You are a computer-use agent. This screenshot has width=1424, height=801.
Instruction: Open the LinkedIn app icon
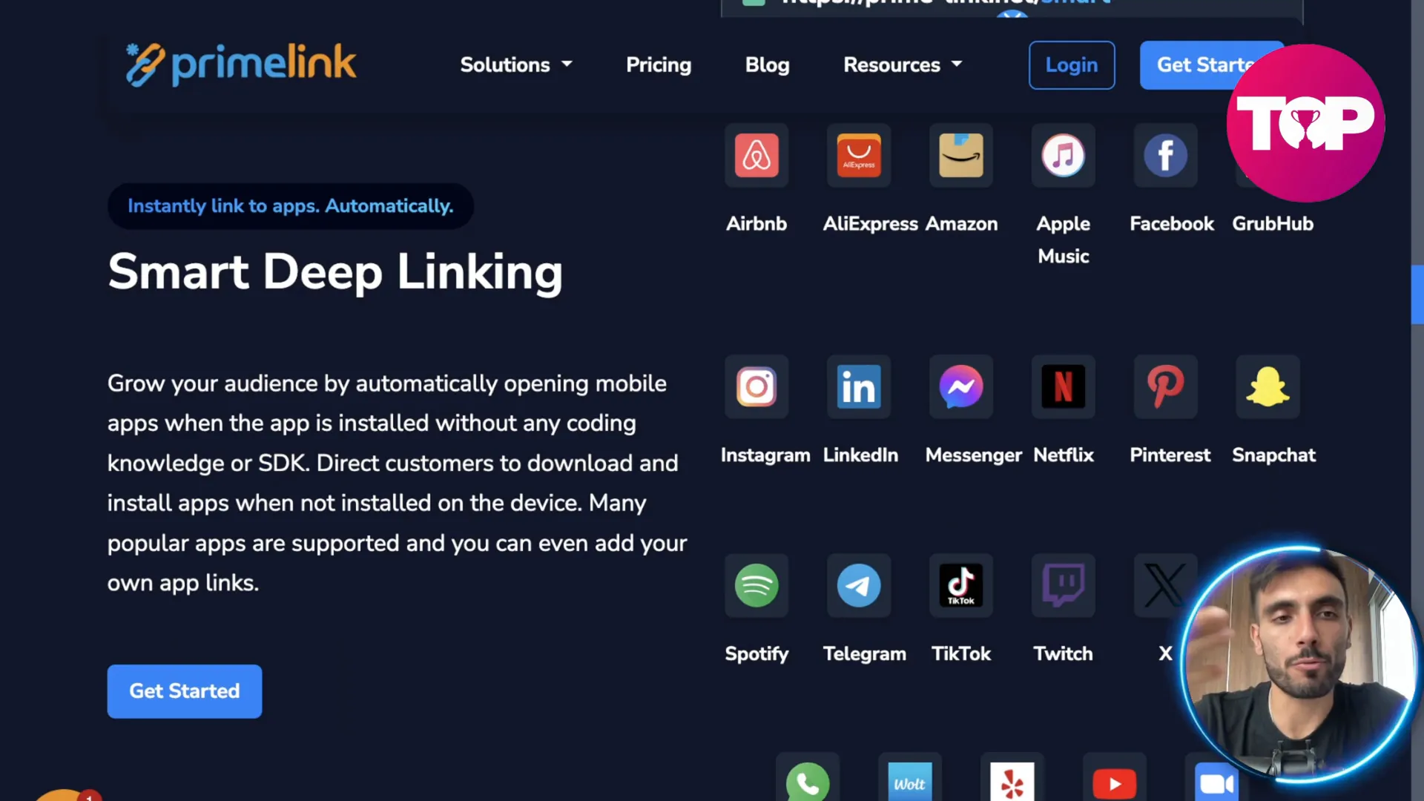pos(859,386)
